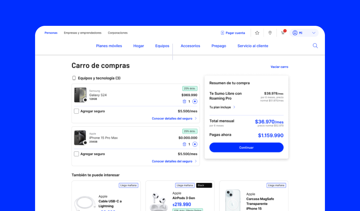Increase Galaxy S24 quantity with plus icon
Image resolution: width=360 pixels, height=211 pixels.
[x=195, y=102]
